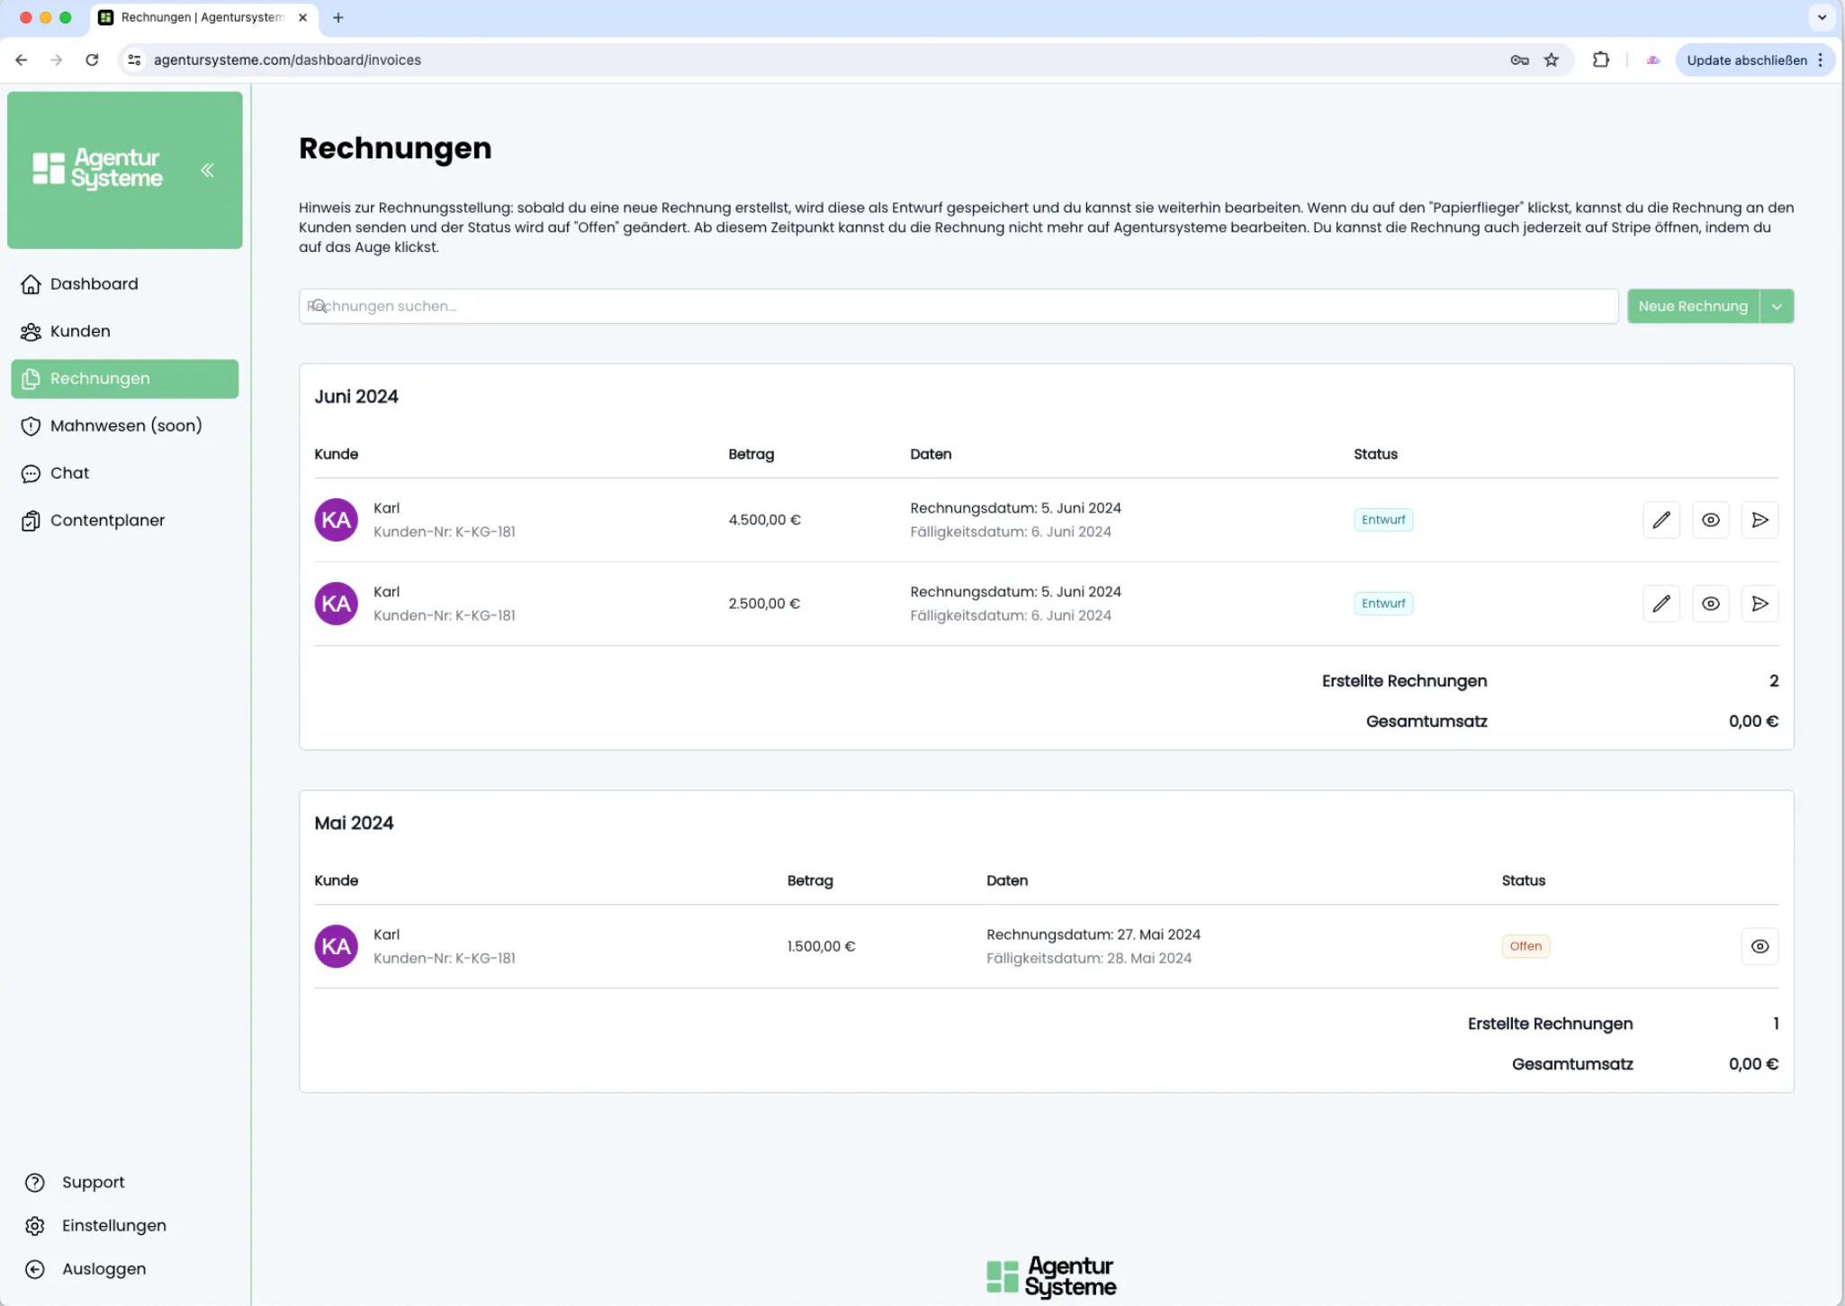Send the 2.500,00 € invoice via paper plane

pyautogui.click(x=1759, y=604)
